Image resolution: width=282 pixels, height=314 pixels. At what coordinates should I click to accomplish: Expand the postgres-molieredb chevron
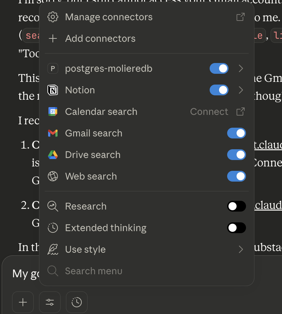click(x=241, y=69)
